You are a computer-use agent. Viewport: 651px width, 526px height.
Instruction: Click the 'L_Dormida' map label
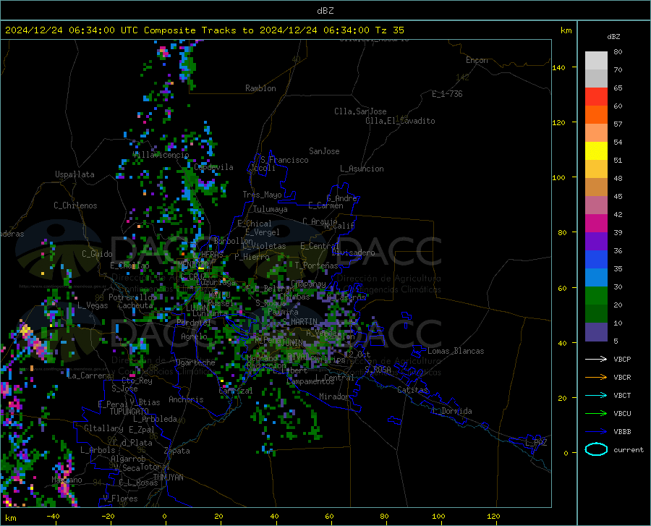click(x=451, y=411)
